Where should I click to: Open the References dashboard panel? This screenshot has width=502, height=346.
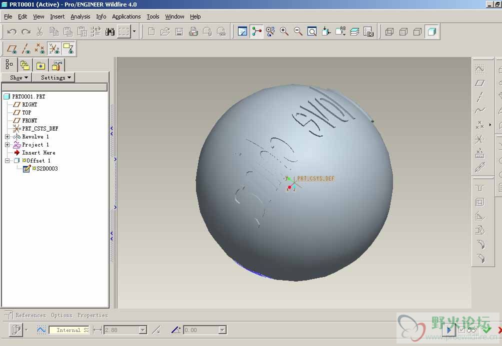(x=30, y=315)
